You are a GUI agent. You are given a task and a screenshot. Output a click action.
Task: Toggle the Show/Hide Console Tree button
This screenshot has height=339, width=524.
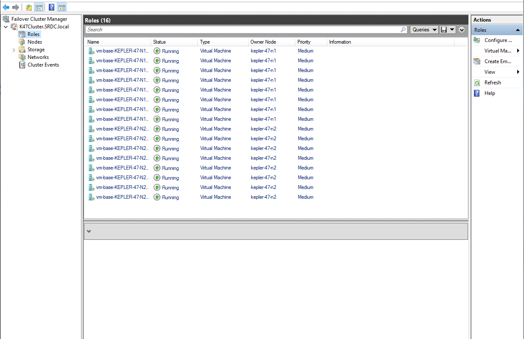39,7
